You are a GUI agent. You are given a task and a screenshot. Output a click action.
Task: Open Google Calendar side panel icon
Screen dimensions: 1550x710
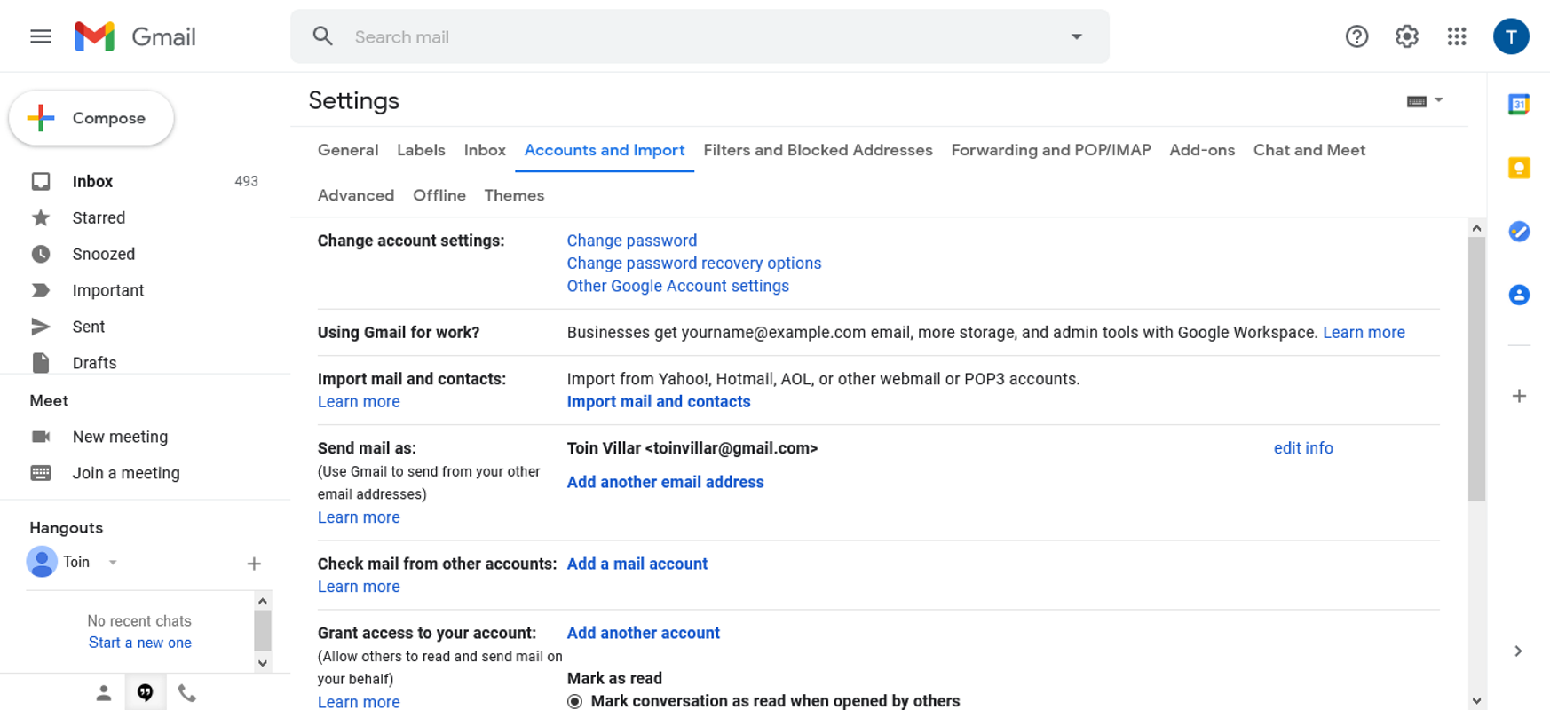click(x=1519, y=105)
